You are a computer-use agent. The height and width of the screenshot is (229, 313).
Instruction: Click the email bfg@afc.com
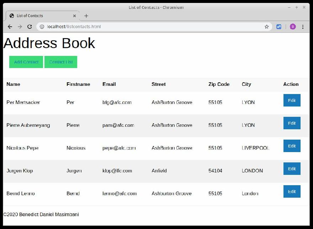point(117,102)
